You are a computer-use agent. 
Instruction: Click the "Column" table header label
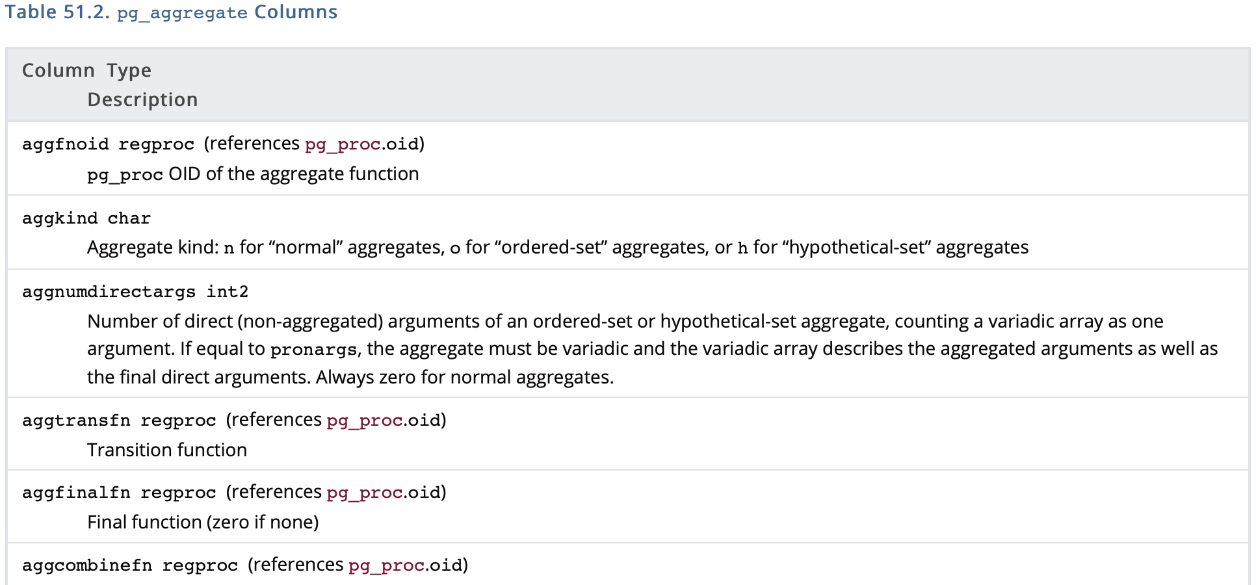pos(58,70)
